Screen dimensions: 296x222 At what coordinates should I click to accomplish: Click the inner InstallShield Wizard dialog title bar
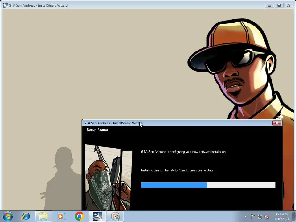tap(177, 123)
